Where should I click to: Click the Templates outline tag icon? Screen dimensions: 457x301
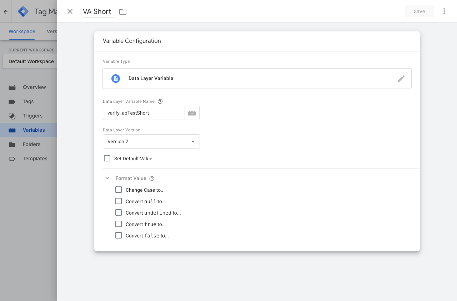12,159
